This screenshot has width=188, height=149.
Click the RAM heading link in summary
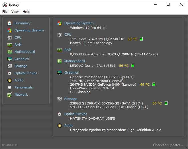[x=68, y=50]
